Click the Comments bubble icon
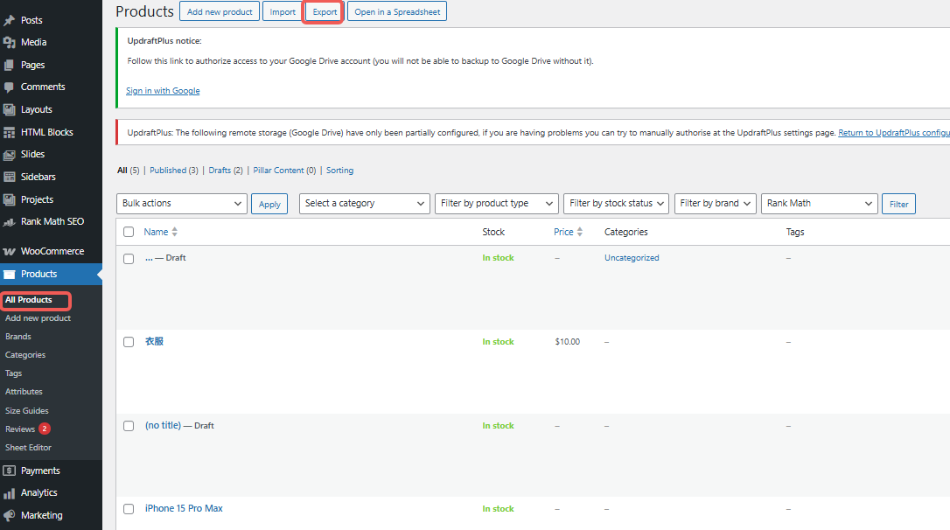 pyautogui.click(x=11, y=86)
